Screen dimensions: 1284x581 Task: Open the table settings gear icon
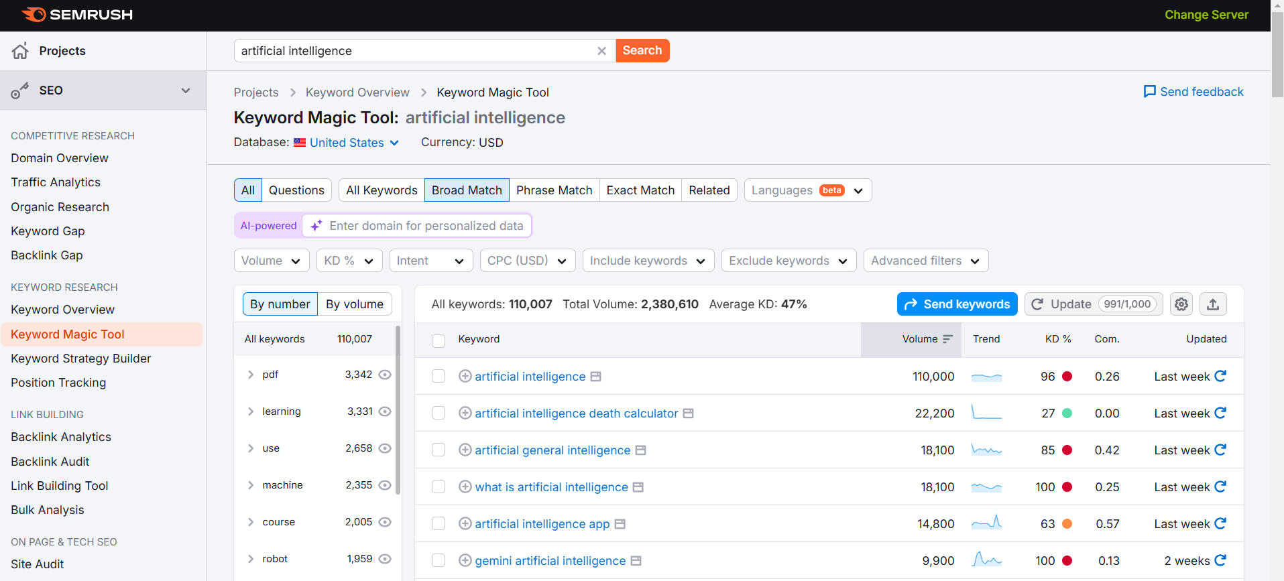[1181, 304]
